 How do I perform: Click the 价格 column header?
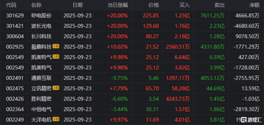153,5
